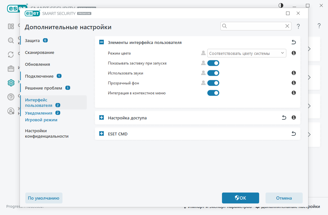This screenshot has width=328, height=215.
Task: Turn off Интеграция в контекстное меню
Action: tap(213, 93)
